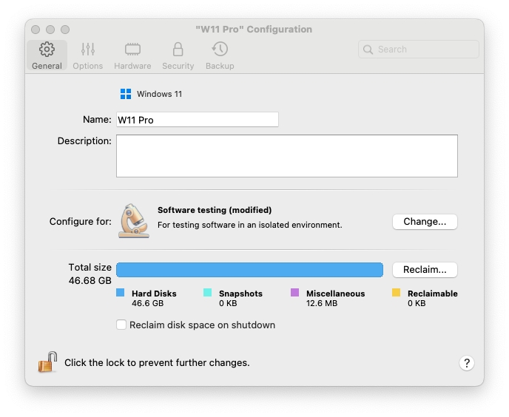509x417 pixels.
Task: Click the yellow Reclaimable legend swatch
Action: point(397,294)
